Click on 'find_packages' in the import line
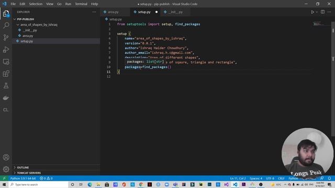Image resolution: width=335 pixels, height=188 pixels. (187, 24)
